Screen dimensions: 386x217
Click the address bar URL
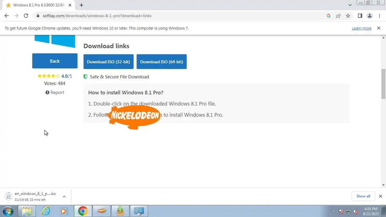click(x=97, y=16)
